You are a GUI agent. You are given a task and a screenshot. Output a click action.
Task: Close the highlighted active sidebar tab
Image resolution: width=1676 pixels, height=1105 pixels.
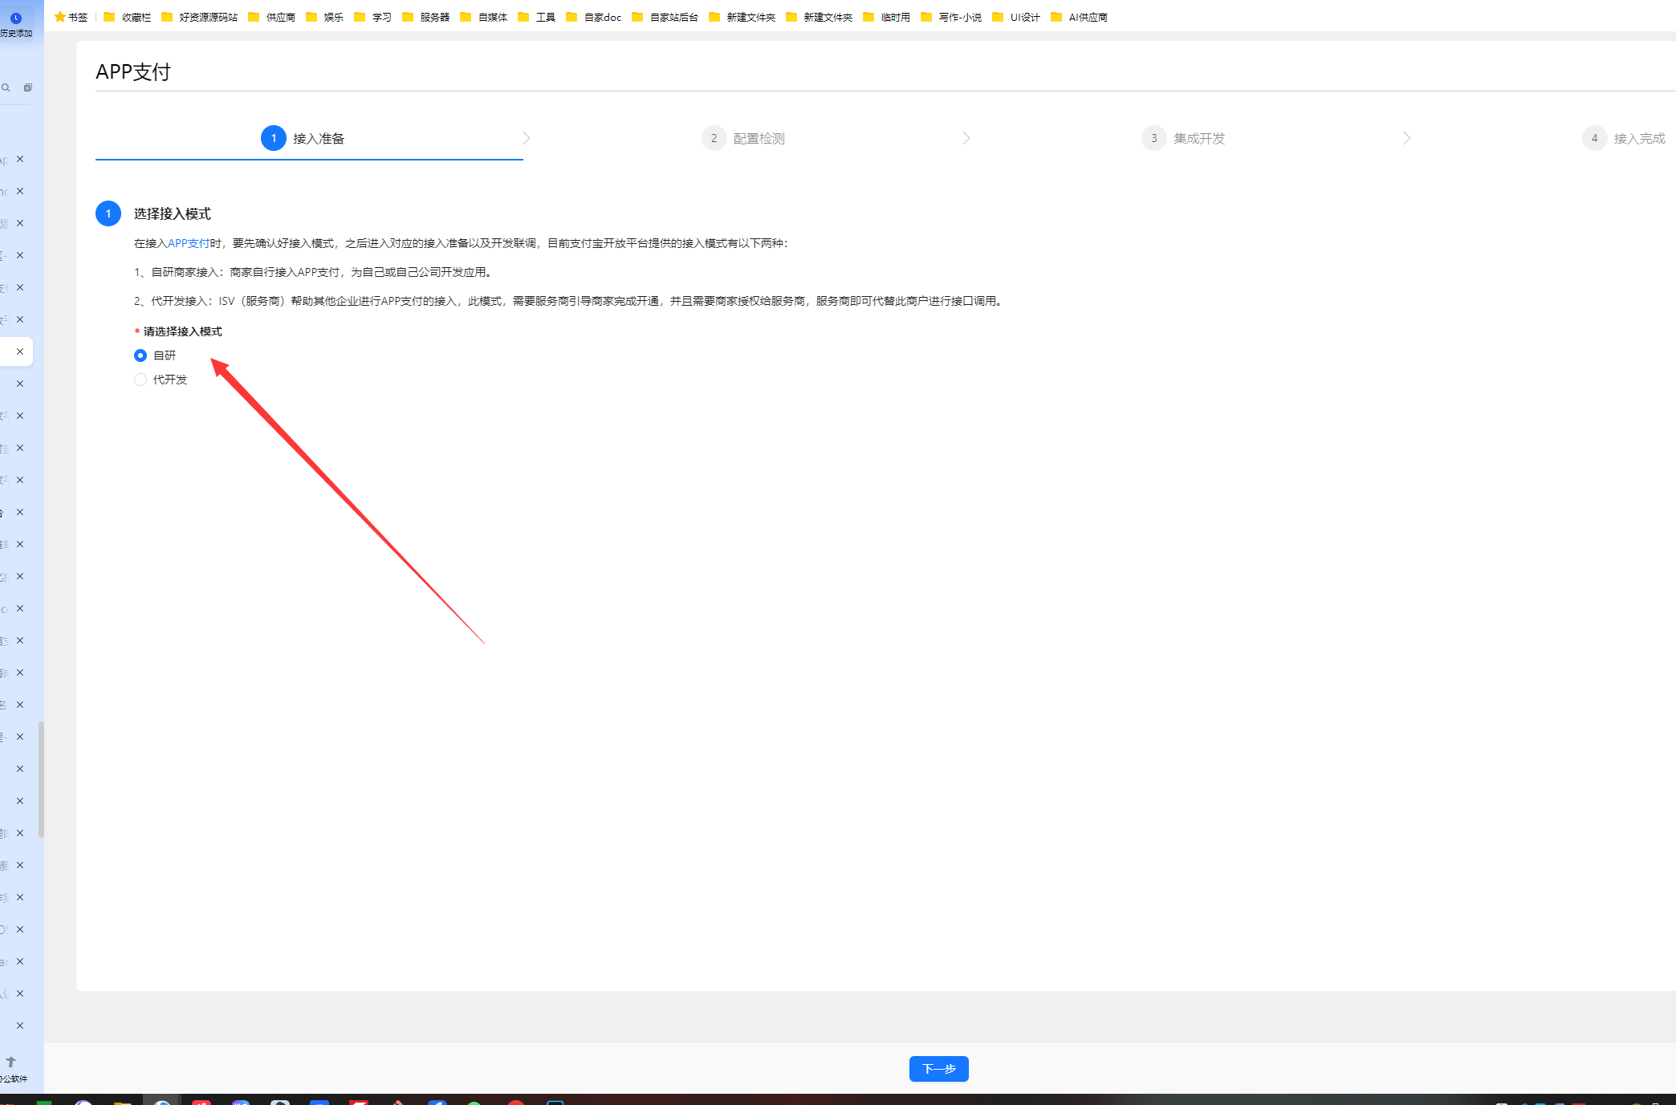click(x=20, y=351)
